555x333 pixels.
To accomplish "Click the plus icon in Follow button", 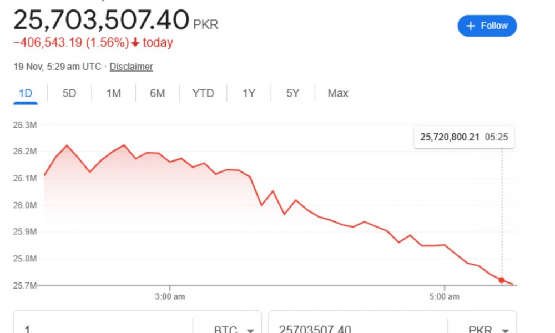I will 471,26.
